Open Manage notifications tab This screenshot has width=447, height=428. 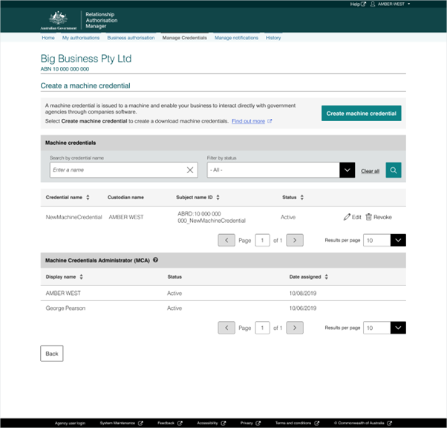coord(236,38)
